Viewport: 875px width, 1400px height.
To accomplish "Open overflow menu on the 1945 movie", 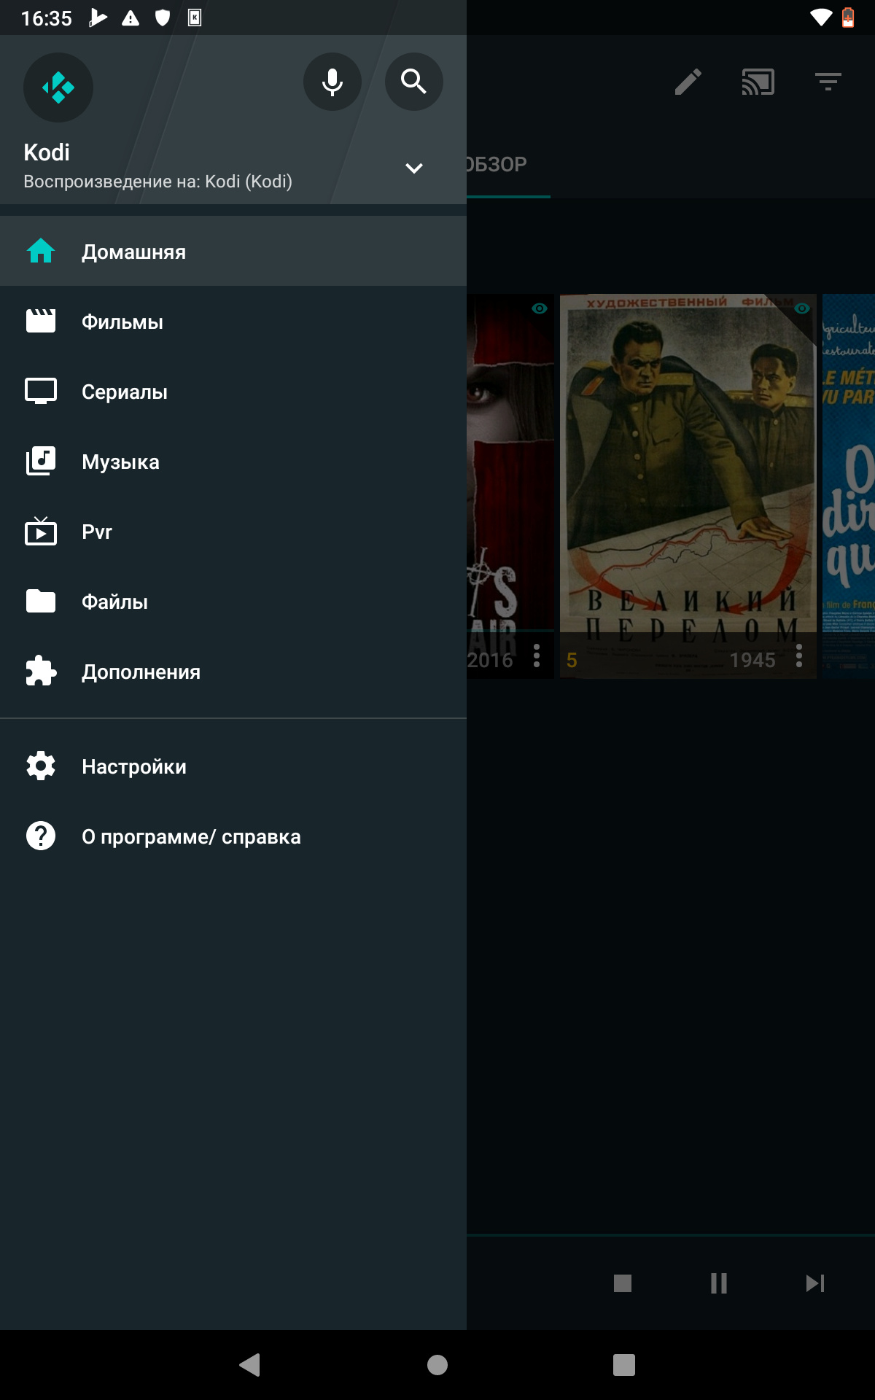I will click(799, 656).
